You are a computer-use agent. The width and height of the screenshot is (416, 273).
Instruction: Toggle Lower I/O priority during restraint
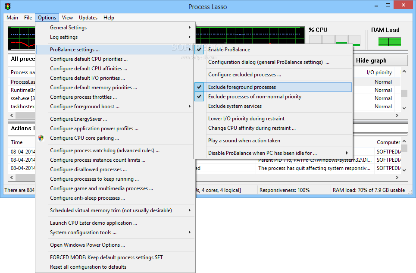273,119
